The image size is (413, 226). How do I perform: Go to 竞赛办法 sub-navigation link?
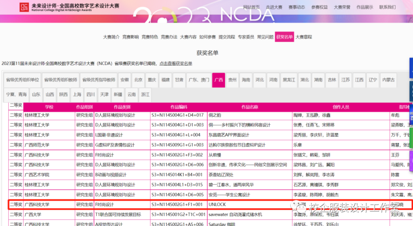click(x=169, y=37)
